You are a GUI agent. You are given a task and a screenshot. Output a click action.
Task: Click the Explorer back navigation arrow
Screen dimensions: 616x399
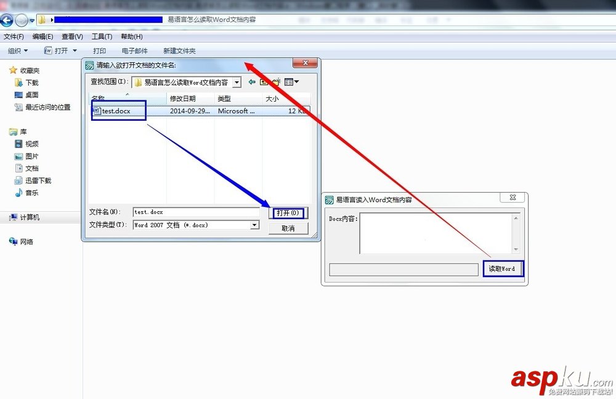pyautogui.click(x=7, y=20)
